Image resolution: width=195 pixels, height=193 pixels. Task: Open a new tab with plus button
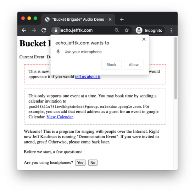click(x=122, y=20)
